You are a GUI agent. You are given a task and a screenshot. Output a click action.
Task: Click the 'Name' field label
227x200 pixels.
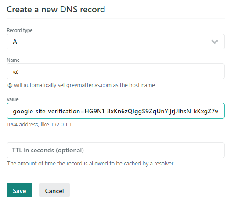(13, 60)
